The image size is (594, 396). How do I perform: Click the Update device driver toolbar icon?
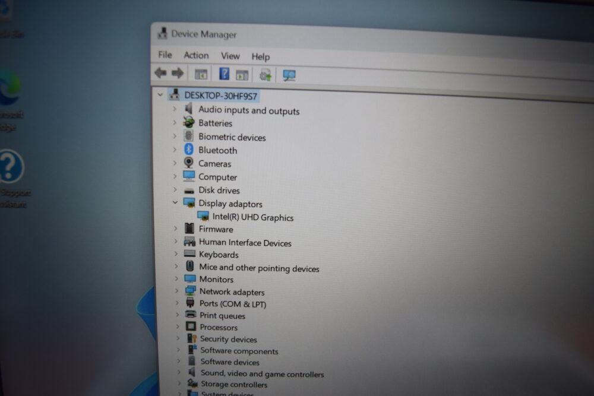(265, 75)
